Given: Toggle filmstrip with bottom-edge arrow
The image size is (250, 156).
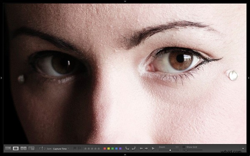Looking at the screenshot, I should tap(125, 155).
